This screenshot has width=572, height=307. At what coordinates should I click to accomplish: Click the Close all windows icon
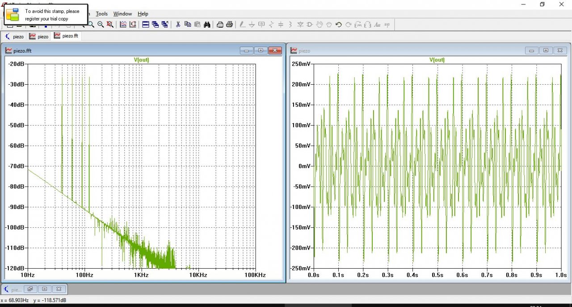(x=165, y=25)
